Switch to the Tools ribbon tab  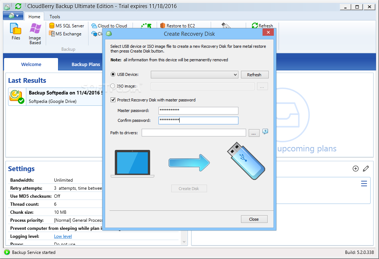[x=55, y=17]
